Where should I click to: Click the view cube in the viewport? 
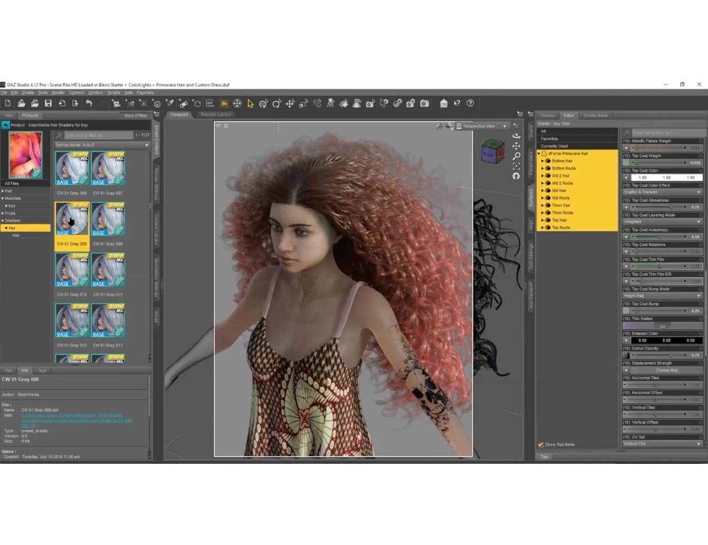point(492,152)
